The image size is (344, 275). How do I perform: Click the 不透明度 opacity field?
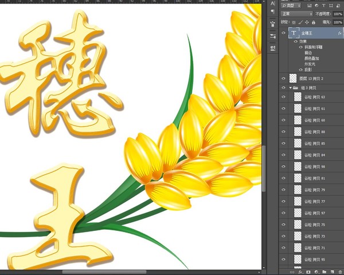click(338, 14)
